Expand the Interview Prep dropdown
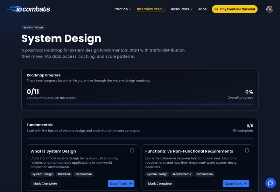 click(x=151, y=9)
